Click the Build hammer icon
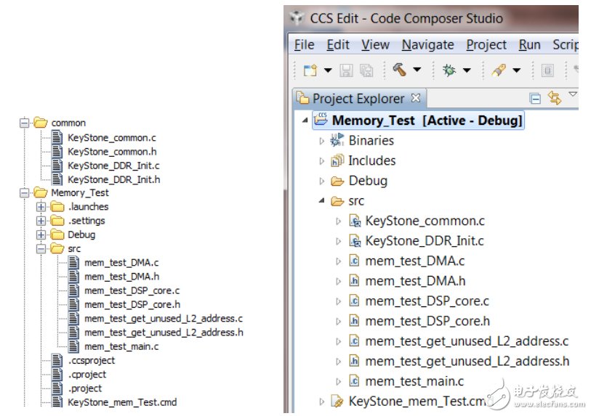 [x=399, y=70]
